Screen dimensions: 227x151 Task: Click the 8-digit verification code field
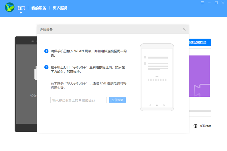point(78,100)
